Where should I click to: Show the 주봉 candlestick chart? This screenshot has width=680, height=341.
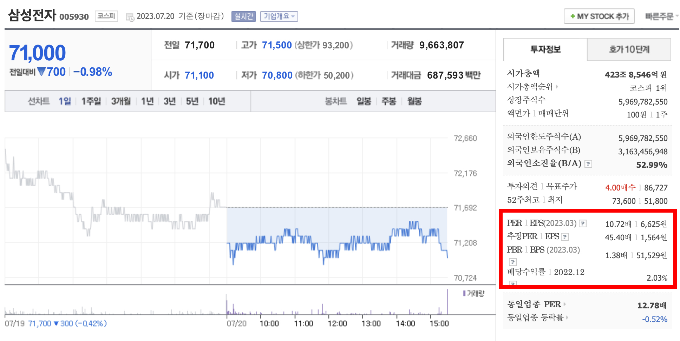[389, 101]
